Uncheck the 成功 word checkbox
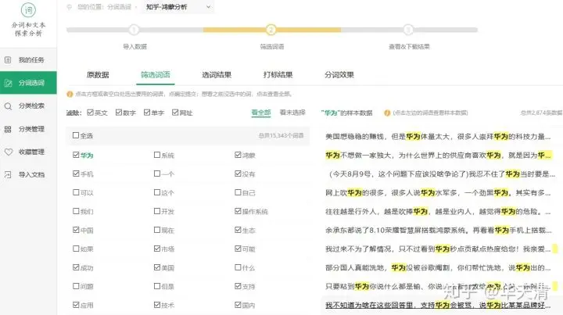563x315 pixels. 76,267
